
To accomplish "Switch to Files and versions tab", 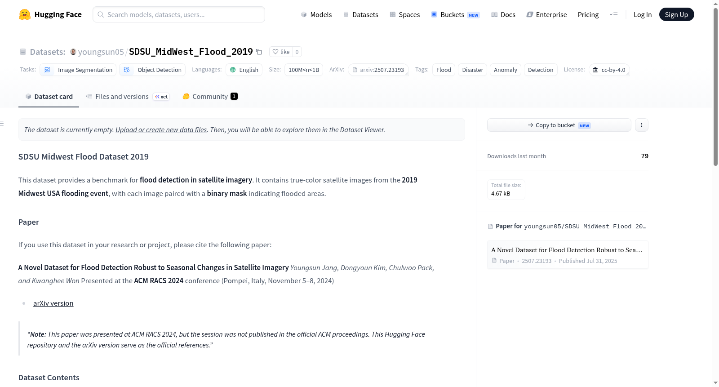I will pyautogui.click(x=128, y=97).
